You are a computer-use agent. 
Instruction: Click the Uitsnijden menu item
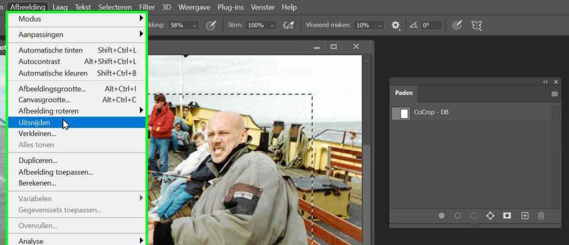tap(34, 122)
